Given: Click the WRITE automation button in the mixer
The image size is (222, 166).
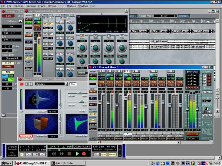Looking at the screenshot, I should pos(93,75).
